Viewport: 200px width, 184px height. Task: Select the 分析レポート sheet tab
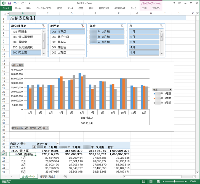[29, 177]
